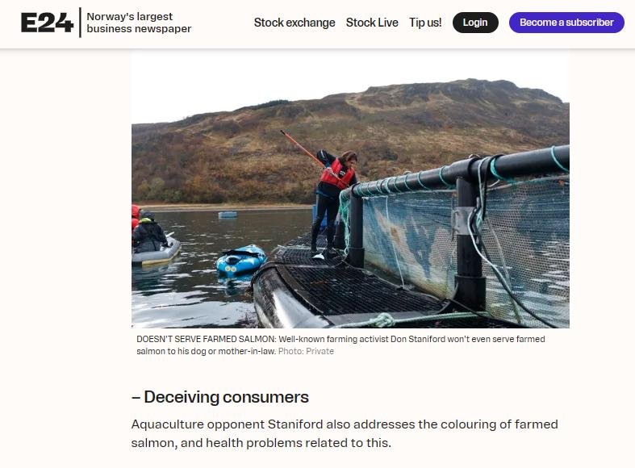Click the Deceiving consumers heading
The image size is (635, 468).
point(220,397)
